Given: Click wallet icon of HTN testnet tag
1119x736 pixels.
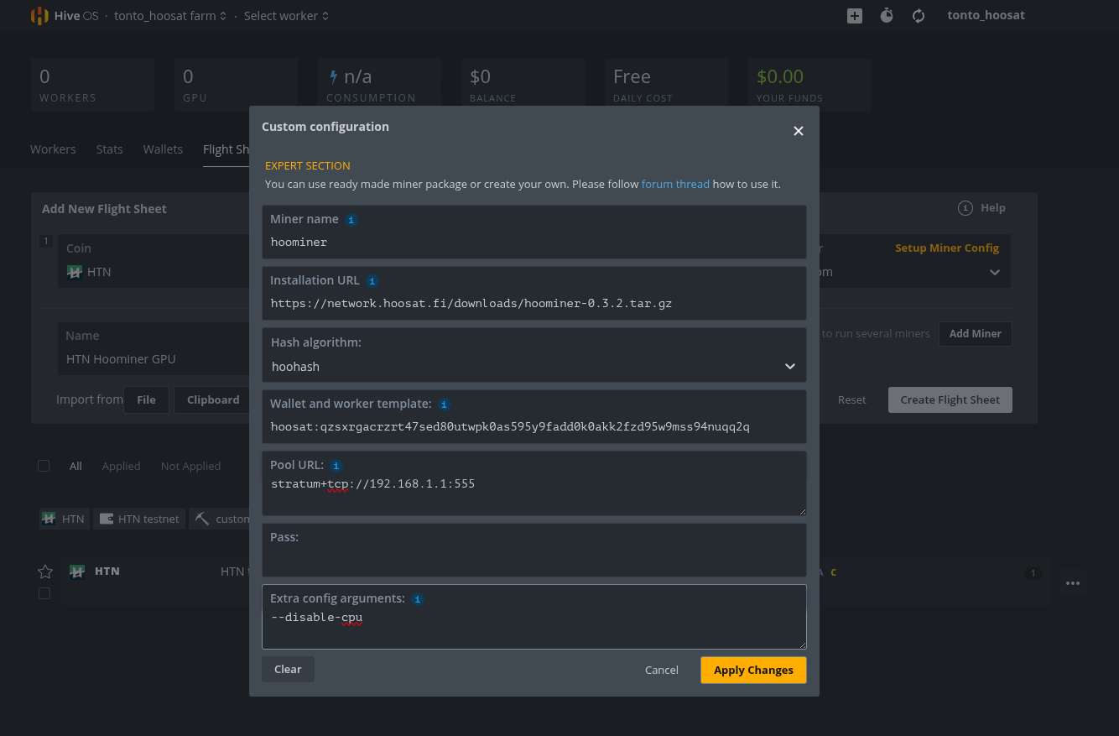Looking at the screenshot, I should [107, 519].
